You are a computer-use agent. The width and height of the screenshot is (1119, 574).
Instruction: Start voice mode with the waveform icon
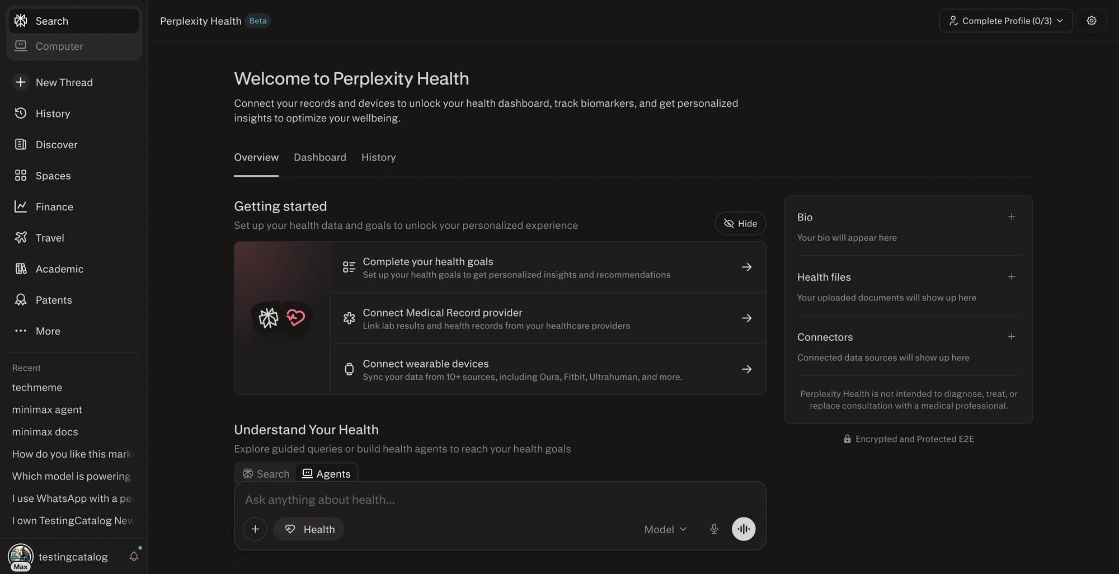click(744, 529)
